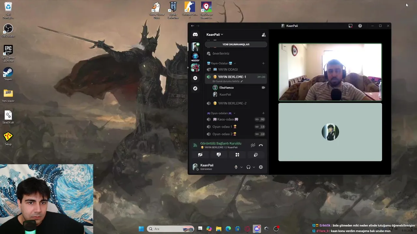Screen dimensions: 417x234
Task: Click the invite people icon beside KaanPaii
Action: (x=264, y=35)
